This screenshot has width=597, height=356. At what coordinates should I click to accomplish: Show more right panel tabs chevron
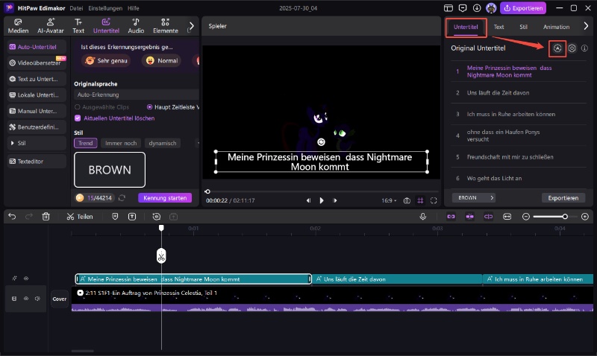[586, 26]
